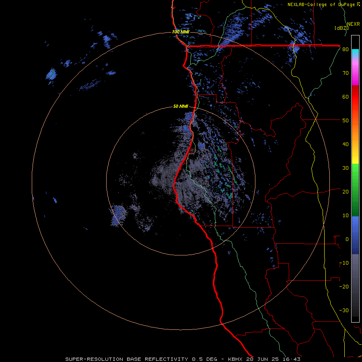Click the 100 NMI range ring label
Screen dimensions: 362x362
coord(181,32)
